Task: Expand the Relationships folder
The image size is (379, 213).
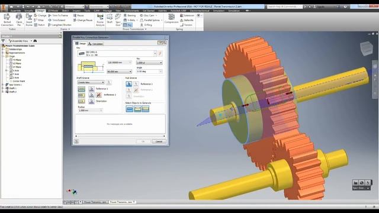Action: [3, 49]
